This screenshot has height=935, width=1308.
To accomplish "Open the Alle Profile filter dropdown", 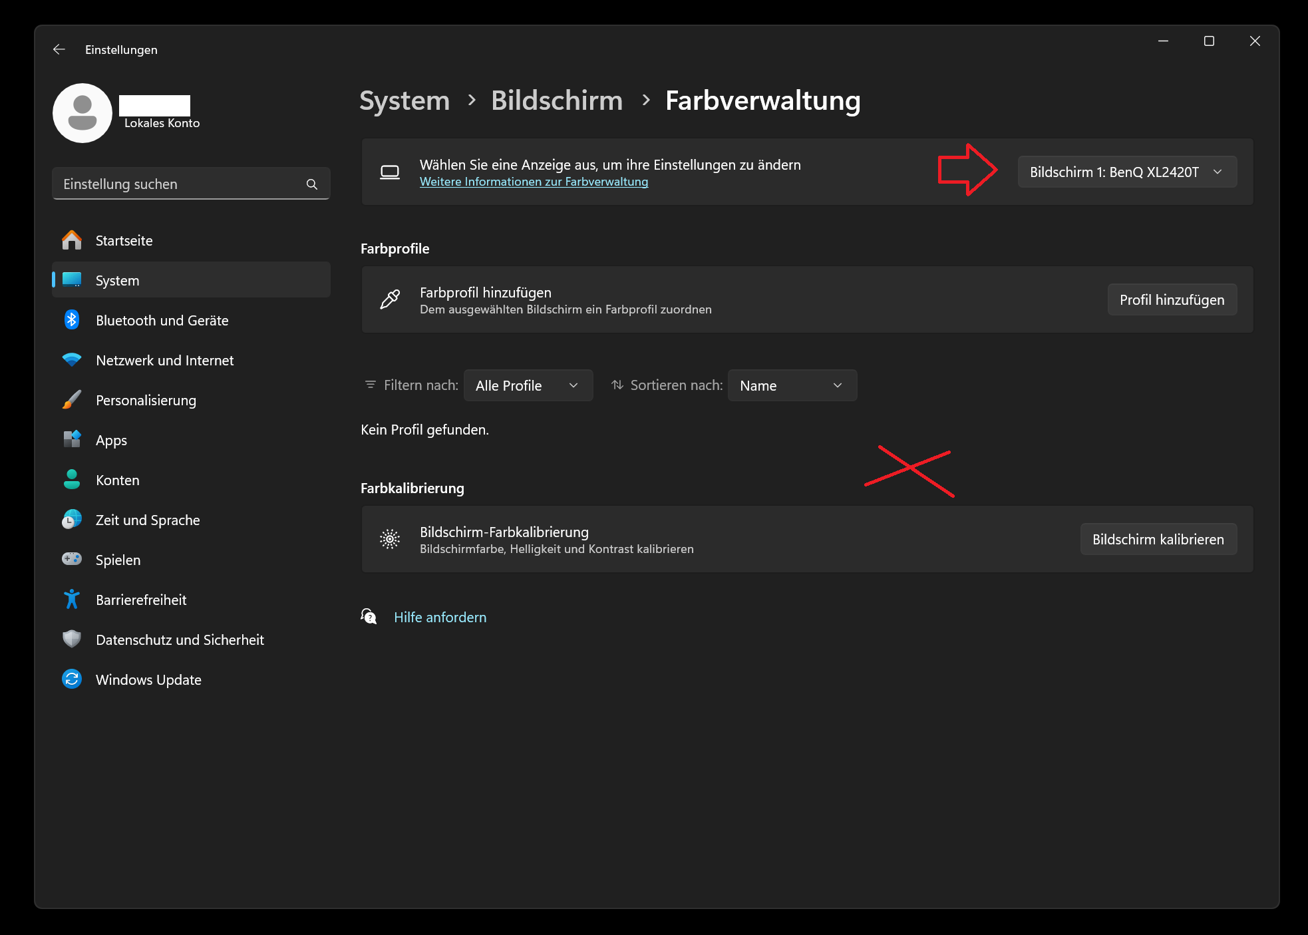I will [x=528, y=385].
